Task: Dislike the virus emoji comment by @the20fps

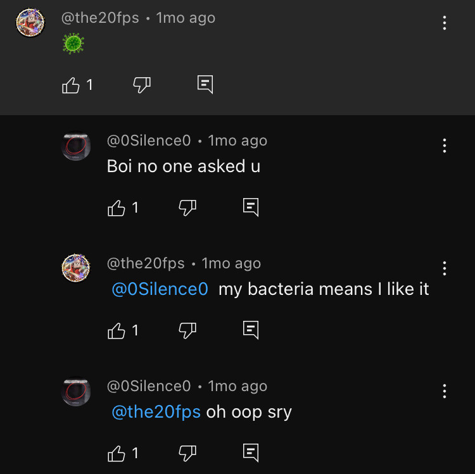Action: click(x=142, y=85)
